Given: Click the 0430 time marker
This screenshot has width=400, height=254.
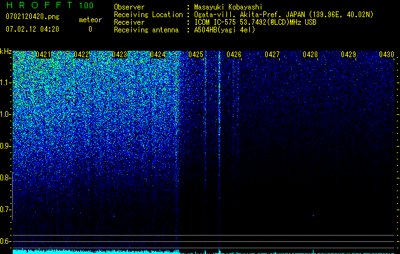Looking at the screenshot, I should coord(386,55).
